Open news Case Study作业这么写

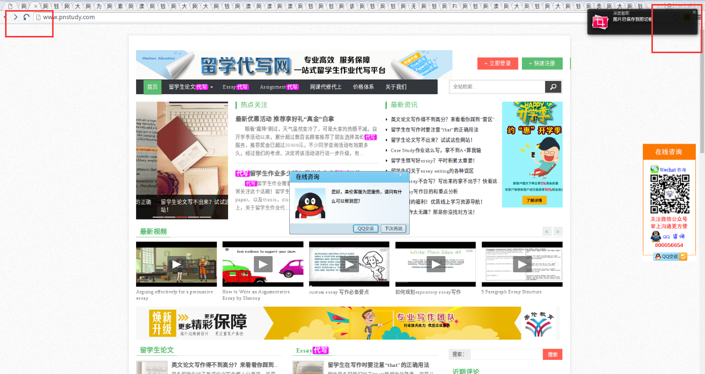[x=436, y=150]
